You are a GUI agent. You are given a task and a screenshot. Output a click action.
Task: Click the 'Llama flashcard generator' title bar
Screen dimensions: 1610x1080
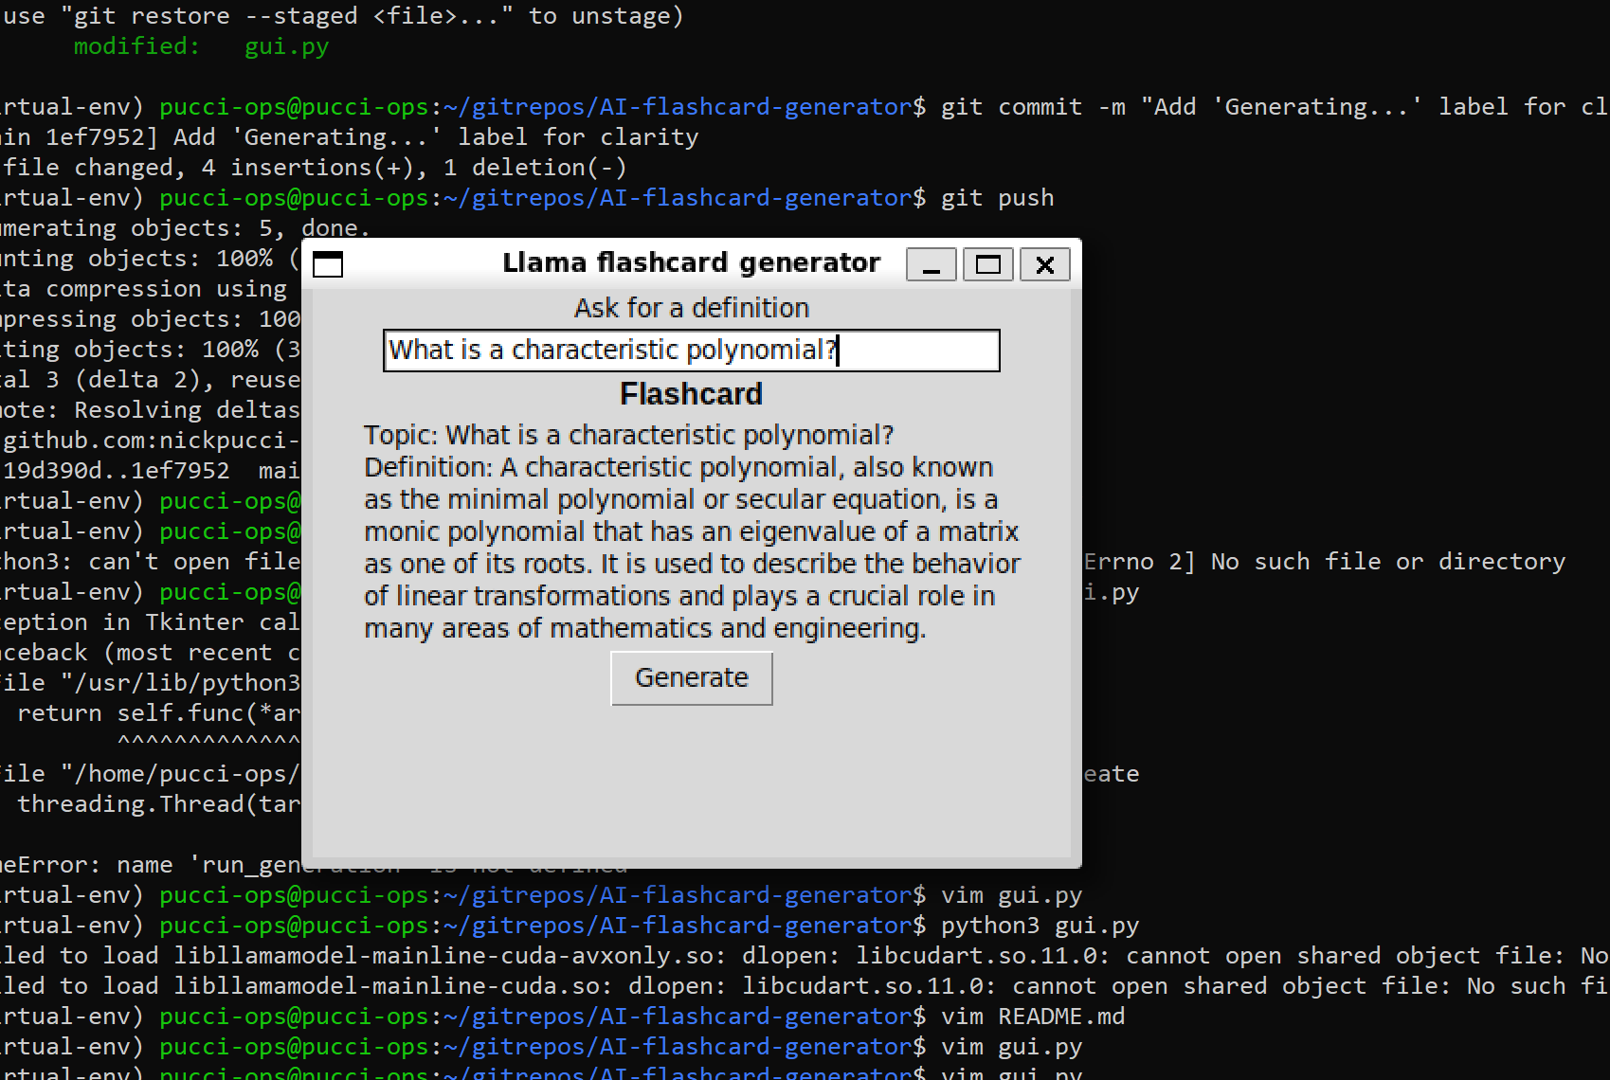pos(691,262)
